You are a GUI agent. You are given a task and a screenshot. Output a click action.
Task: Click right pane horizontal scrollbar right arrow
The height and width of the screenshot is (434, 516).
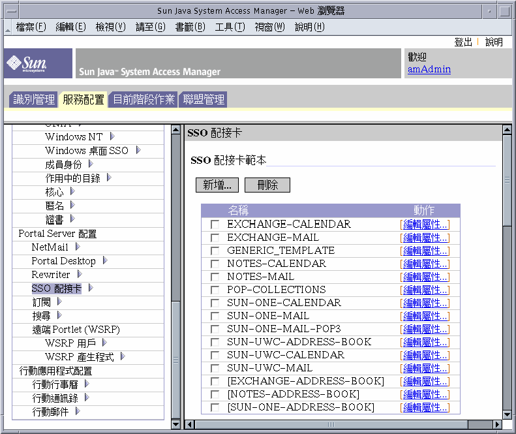coord(498,424)
